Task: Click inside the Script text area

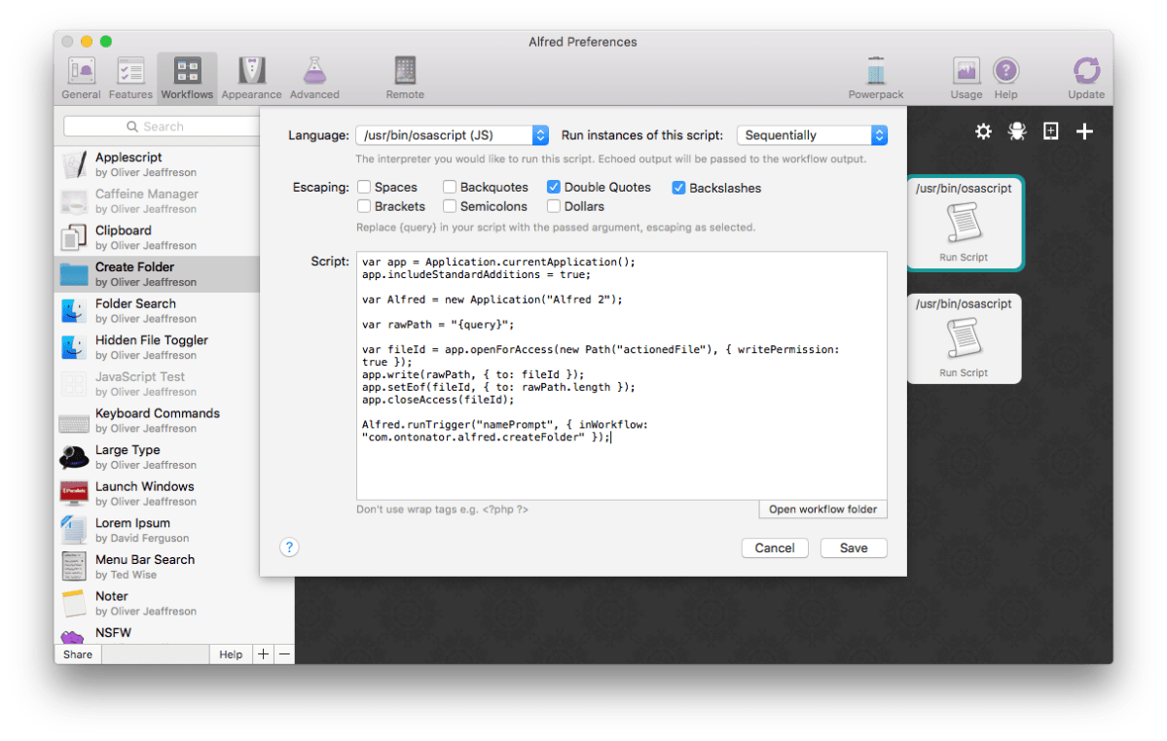Action: [x=621, y=375]
